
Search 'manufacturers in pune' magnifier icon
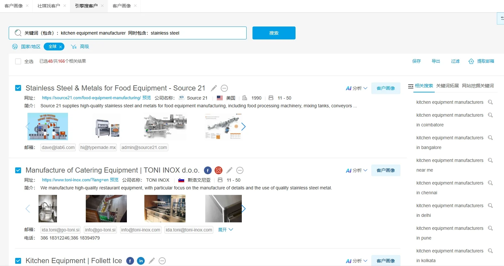click(x=490, y=228)
